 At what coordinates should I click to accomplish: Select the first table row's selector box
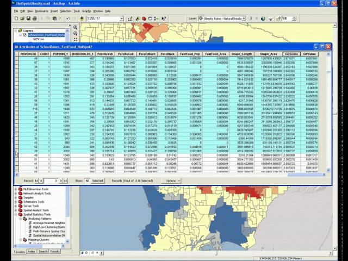click(17, 58)
